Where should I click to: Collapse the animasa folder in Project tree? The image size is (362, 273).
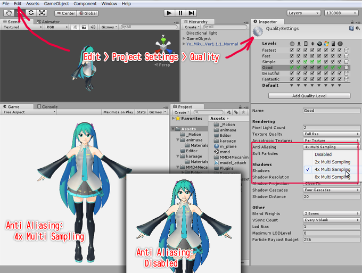pyautogui.click(x=178, y=140)
